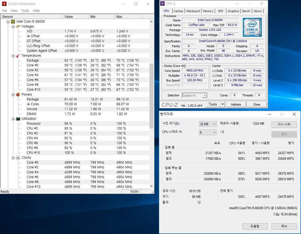Click the Instructions list field in CPU-Z
Screen dimensions: 301x234
coord(223,57)
